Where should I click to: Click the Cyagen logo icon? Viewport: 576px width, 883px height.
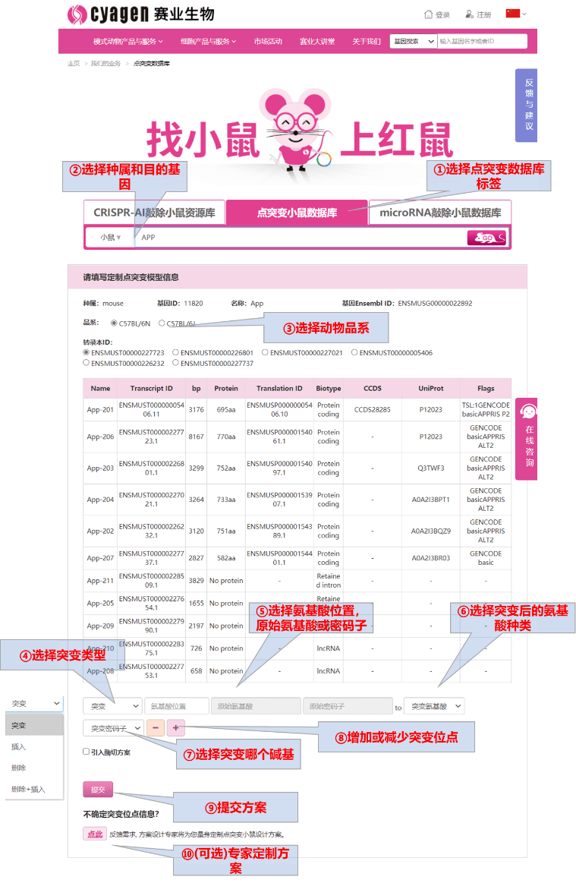77,14
